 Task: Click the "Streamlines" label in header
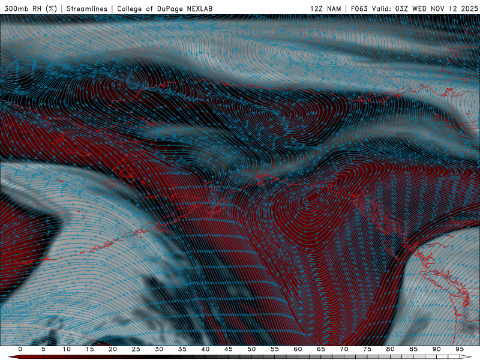tap(87, 8)
